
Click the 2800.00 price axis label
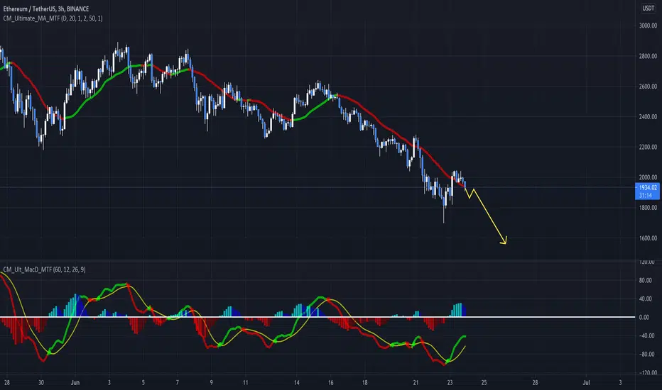(648, 56)
